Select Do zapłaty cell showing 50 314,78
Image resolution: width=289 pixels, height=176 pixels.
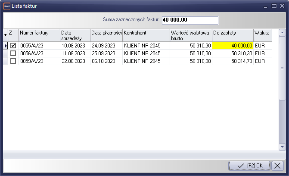coord(233,61)
